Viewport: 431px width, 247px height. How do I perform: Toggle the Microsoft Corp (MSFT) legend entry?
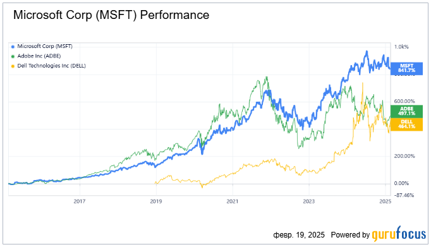45,47
